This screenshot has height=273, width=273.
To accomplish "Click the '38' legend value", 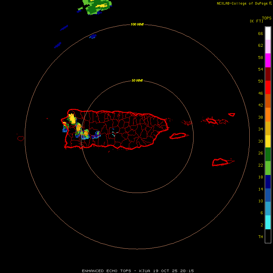I will coord(261,117).
